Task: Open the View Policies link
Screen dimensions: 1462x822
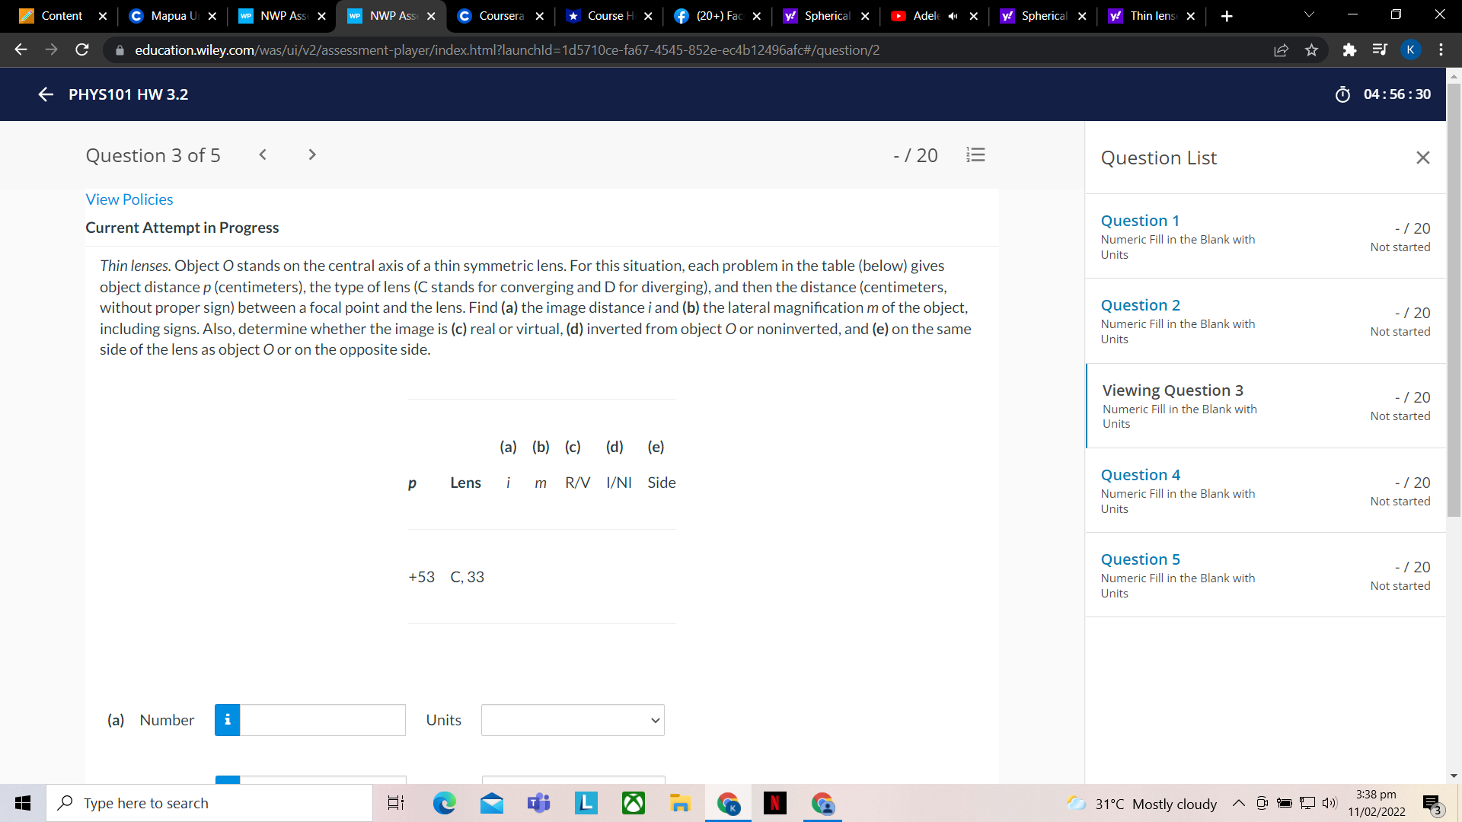Action: coord(129,199)
